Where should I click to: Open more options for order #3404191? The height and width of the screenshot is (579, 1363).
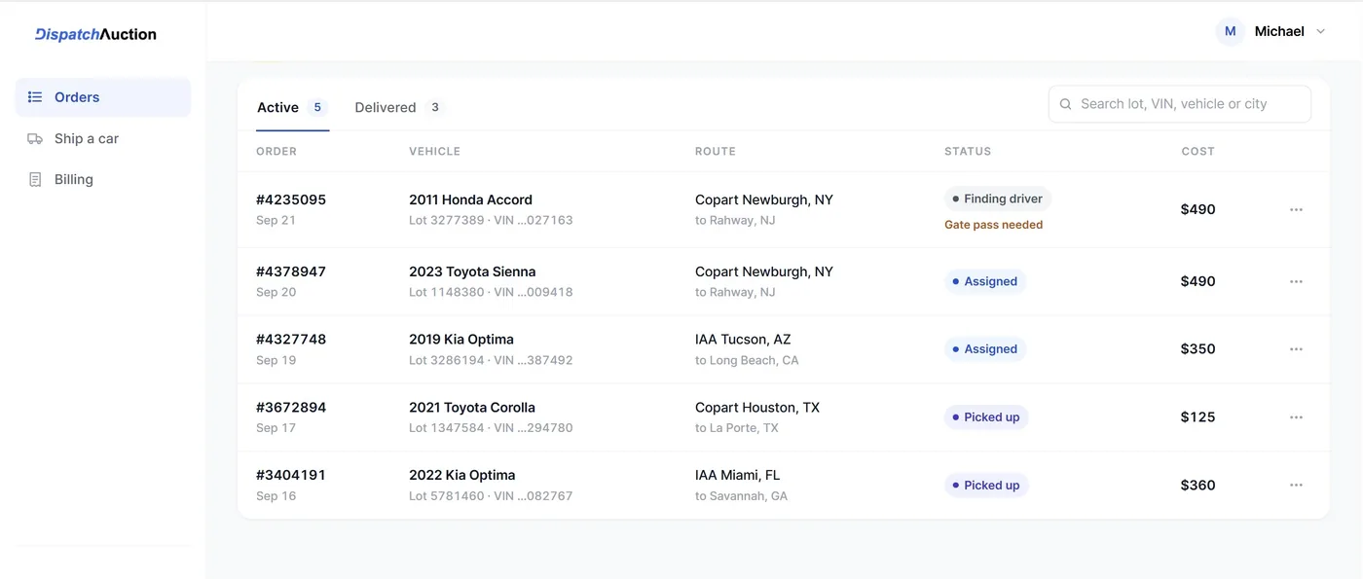click(1296, 485)
